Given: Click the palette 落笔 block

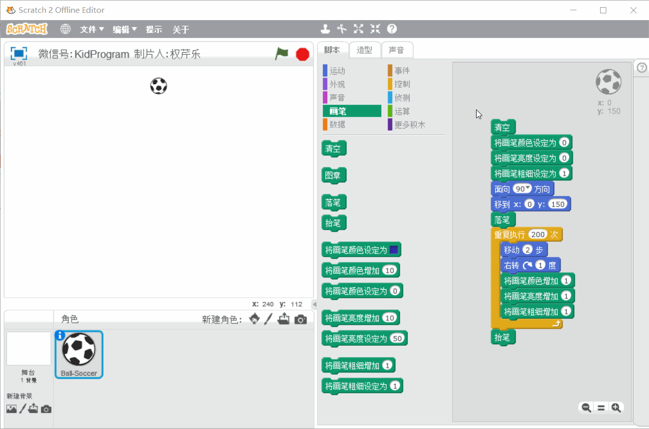Looking at the screenshot, I should [334, 202].
